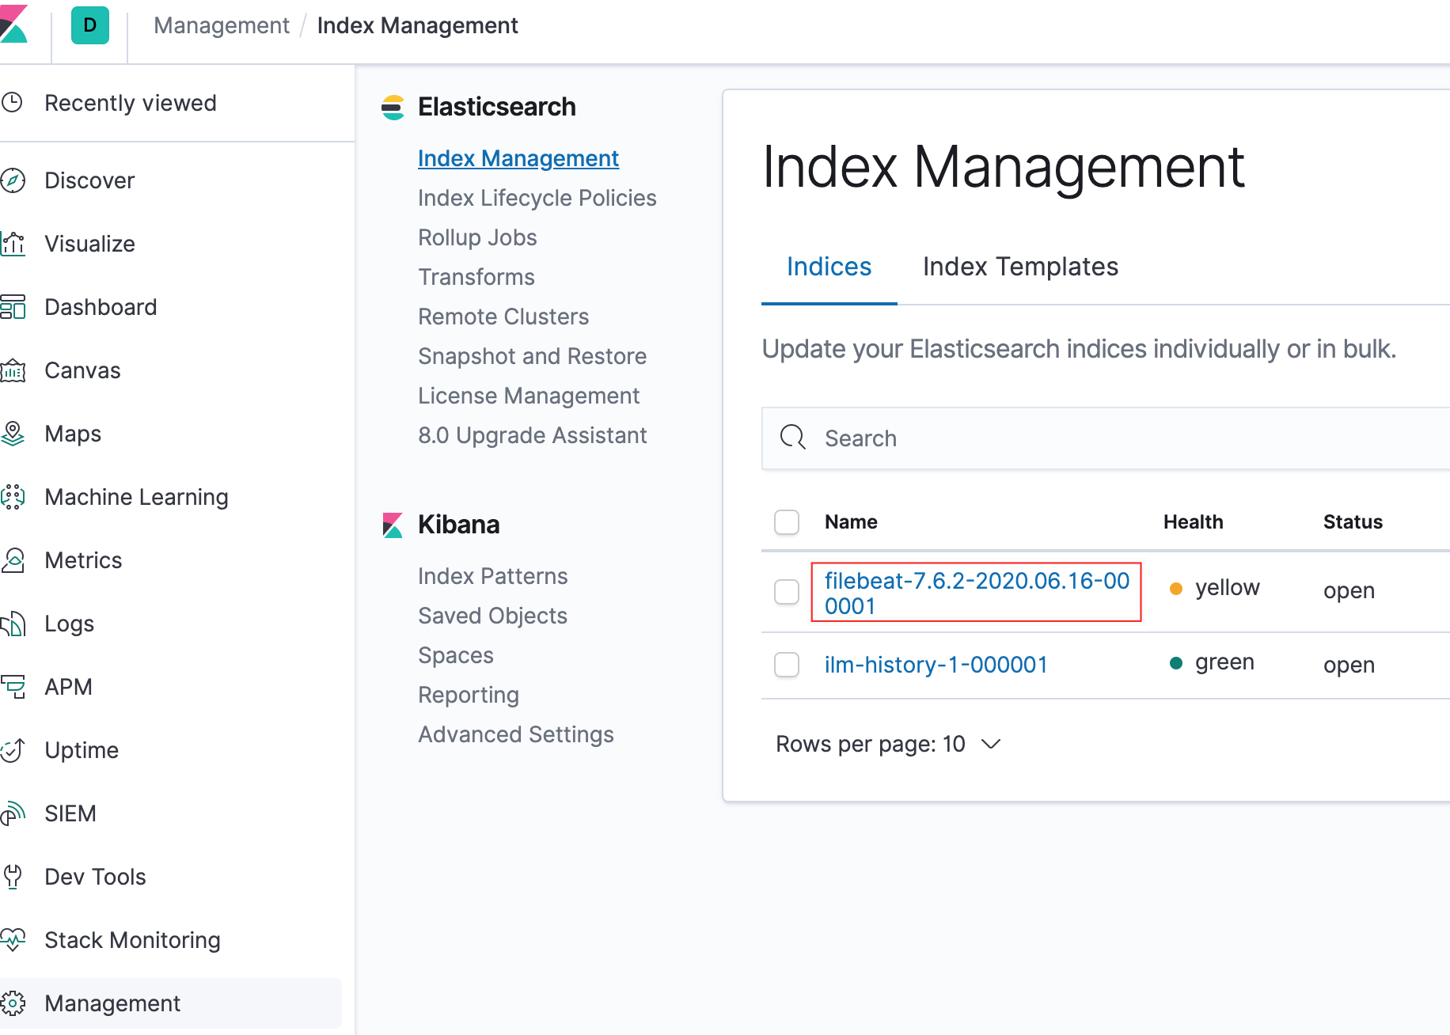Click the green health cell

pyautogui.click(x=1212, y=662)
